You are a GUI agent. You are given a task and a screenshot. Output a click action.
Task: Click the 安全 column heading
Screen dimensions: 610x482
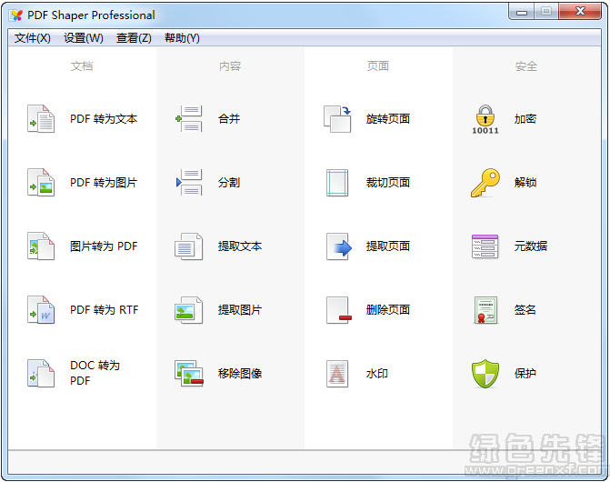point(526,66)
